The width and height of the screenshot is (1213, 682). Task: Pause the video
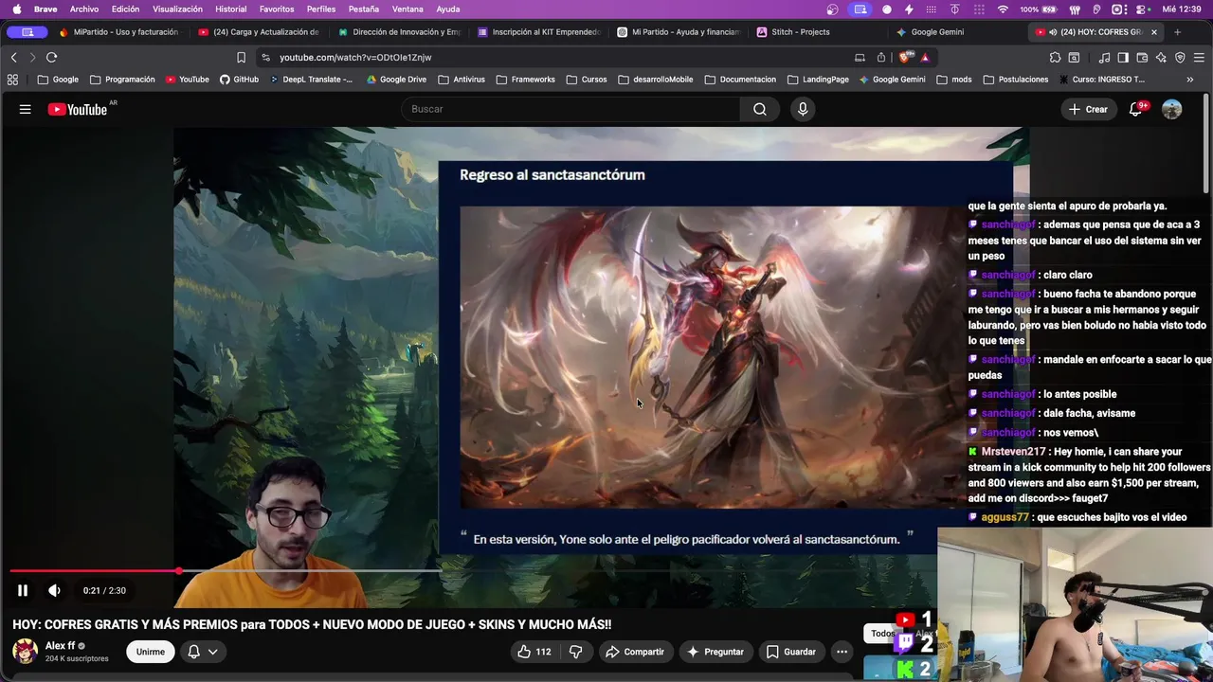(x=23, y=590)
